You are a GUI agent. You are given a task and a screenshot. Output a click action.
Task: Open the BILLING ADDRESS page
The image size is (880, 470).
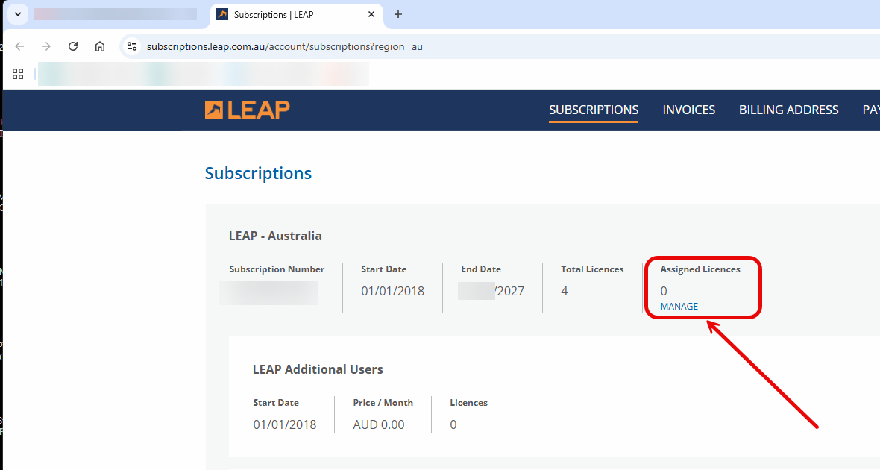[788, 109]
